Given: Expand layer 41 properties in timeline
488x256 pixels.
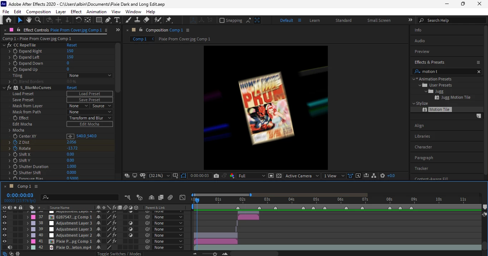Looking at the screenshot, I should click(x=28, y=241).
